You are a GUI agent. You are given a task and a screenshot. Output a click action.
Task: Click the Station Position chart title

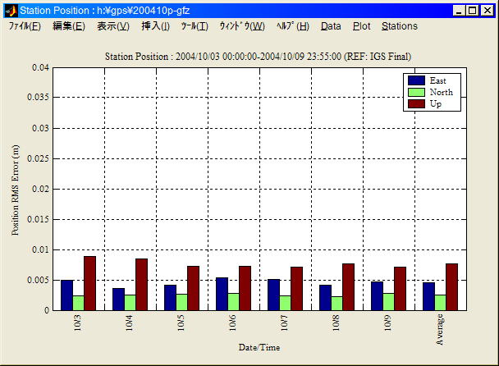(x=259, y=56)
